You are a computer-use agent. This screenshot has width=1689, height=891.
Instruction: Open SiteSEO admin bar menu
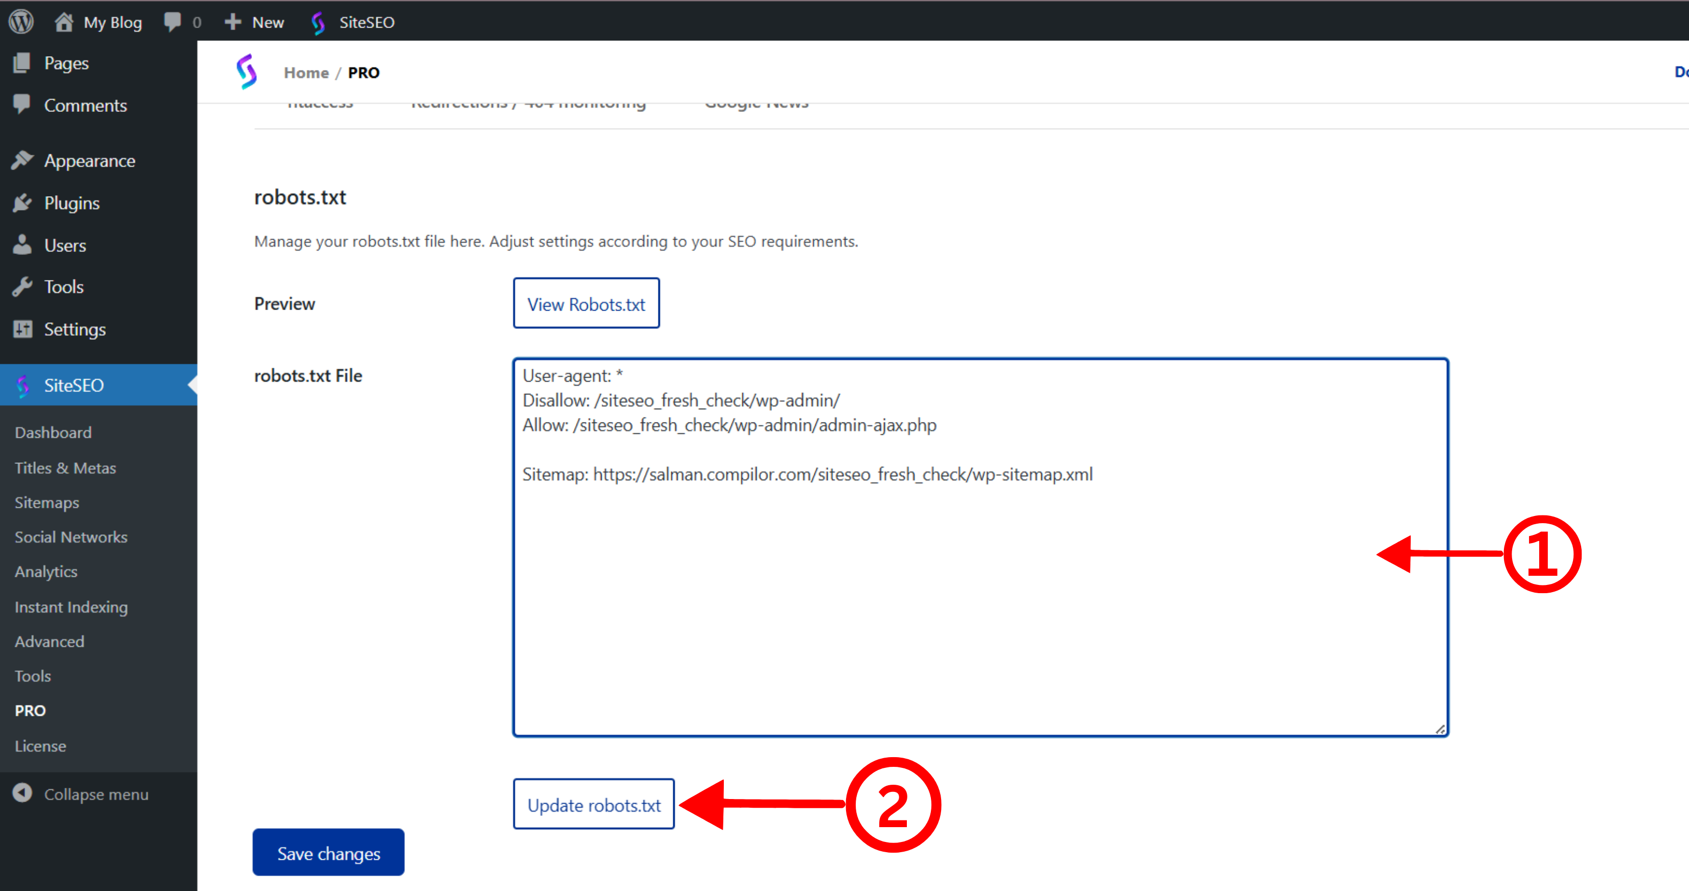pyautogui.click(x=367, y=22)
